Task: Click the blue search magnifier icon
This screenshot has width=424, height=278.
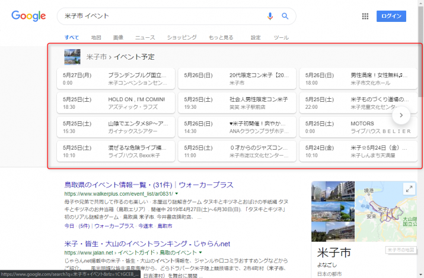Action: pos(285,16)
